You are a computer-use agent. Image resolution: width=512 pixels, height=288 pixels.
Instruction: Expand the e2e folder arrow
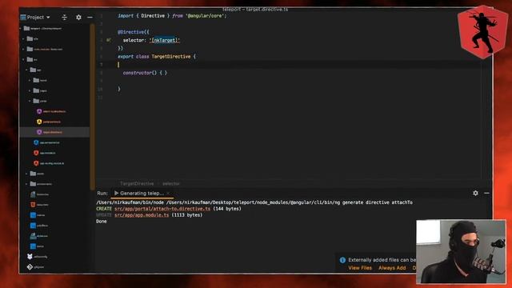pyautogui.click(x=23, y=39)
